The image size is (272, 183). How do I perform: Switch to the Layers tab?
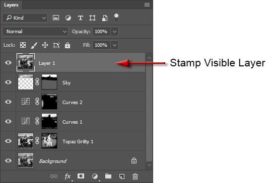[x=11, y=5]
